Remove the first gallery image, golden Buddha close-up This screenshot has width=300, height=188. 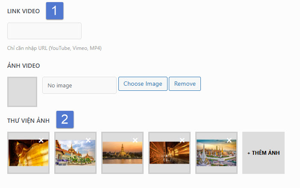coord(41,140)
